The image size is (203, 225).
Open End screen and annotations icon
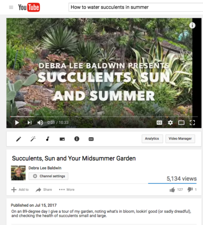tap(62, 139)
